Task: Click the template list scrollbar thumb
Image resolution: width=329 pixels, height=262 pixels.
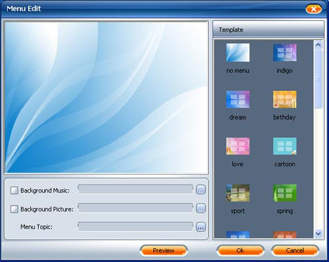Action: coord(318,79)
